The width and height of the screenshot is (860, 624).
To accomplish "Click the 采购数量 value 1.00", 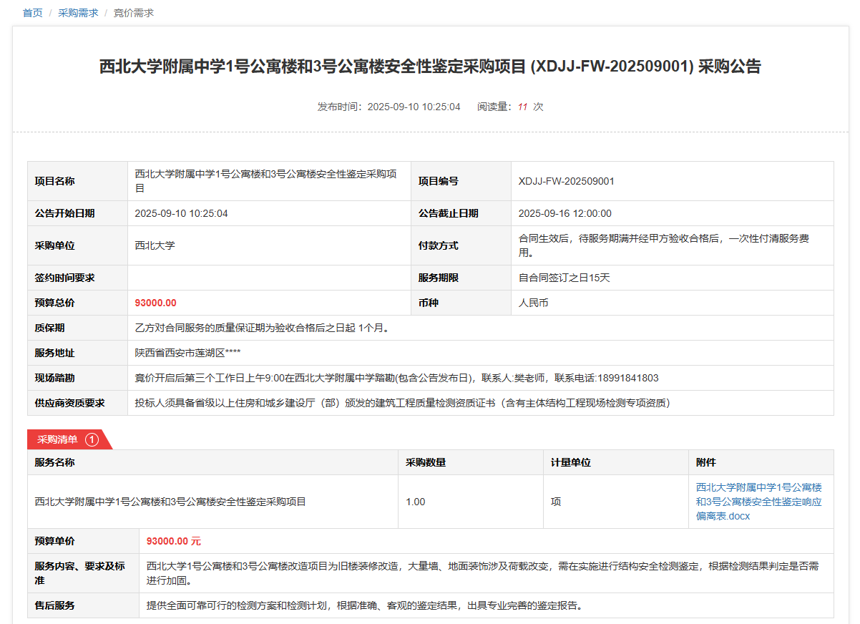I will [x=415, y=502].
